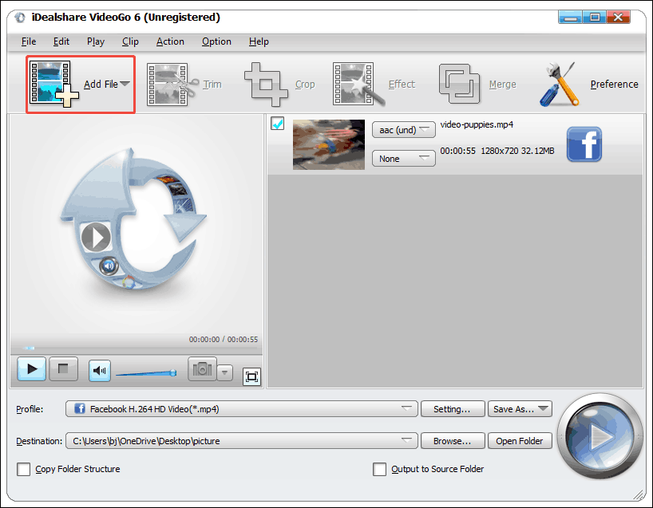Click the video-puppies.mp4 thumbnail
This screenshot has width=653, height=508.
328,144
